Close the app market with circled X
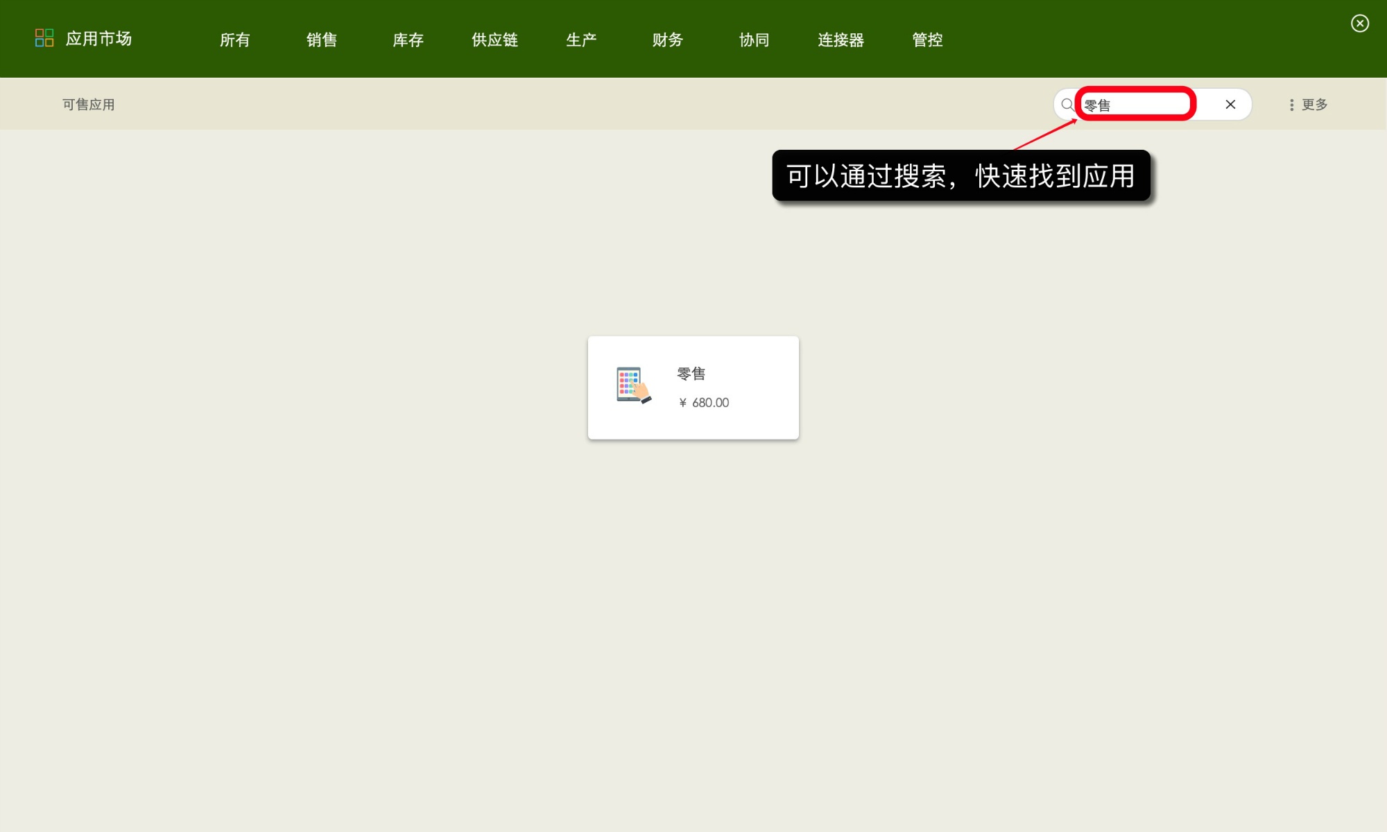This screenshot has width=1387, height=832. pyautogui.click(x=1360, y=24)
